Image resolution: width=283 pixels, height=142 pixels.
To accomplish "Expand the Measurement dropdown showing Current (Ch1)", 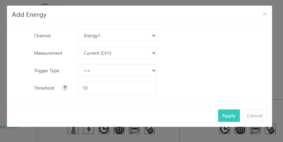I will point(117,53).
